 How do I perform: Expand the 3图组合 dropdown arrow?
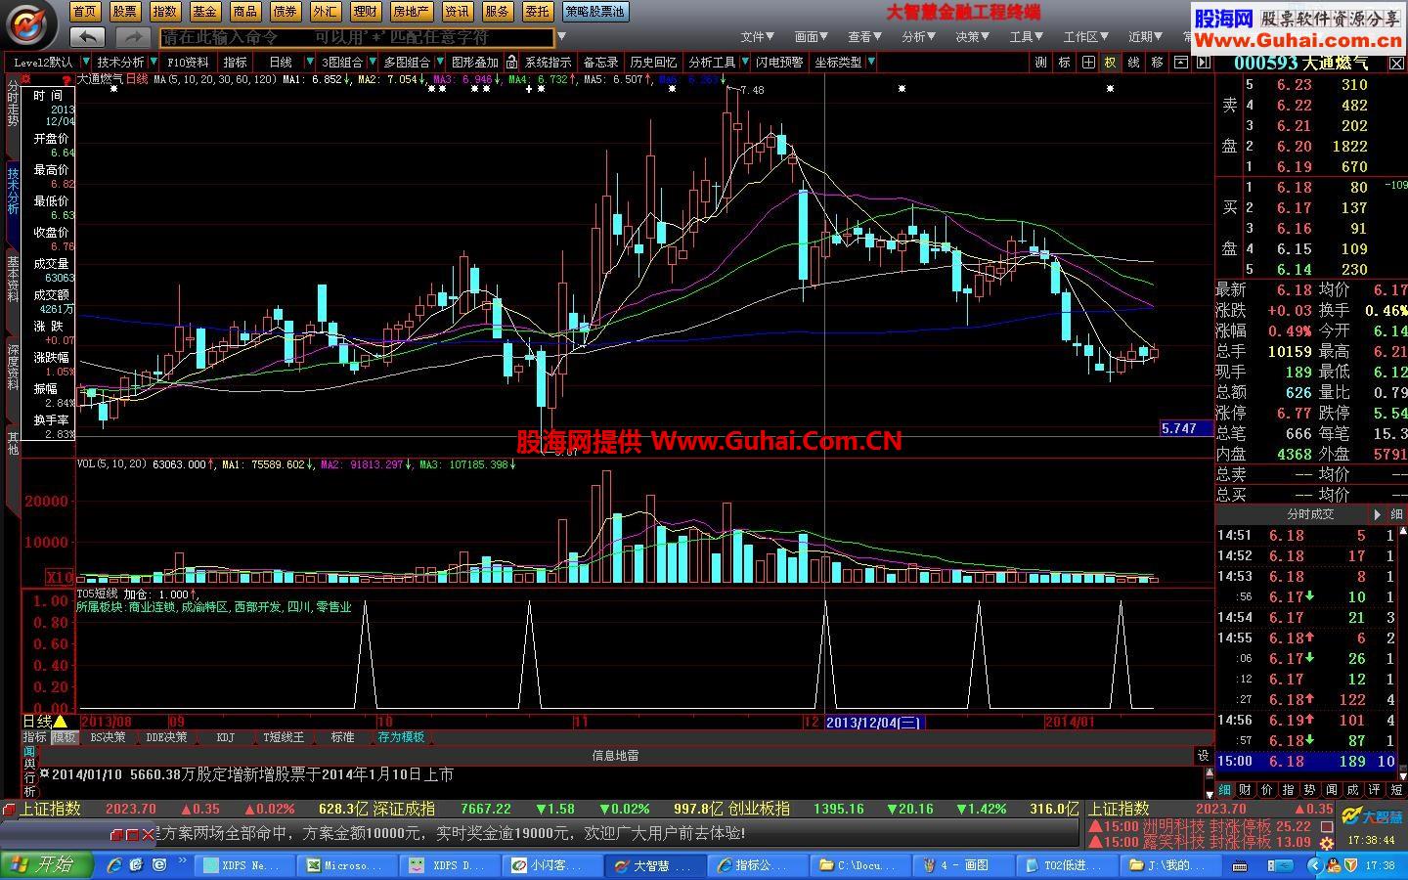[x=371, y=62]
